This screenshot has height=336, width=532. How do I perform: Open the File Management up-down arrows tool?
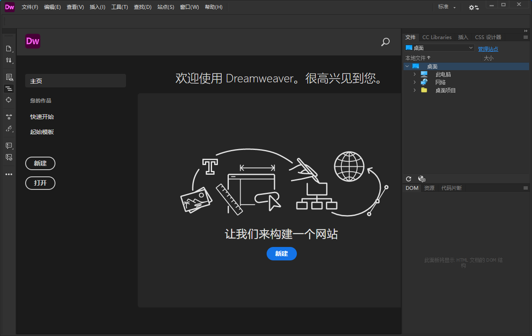[8, 60]
